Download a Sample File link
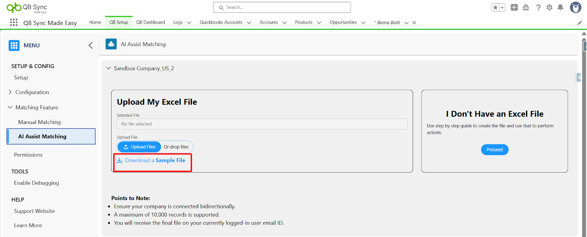The height and width of the screenshot is (237, 587). pos(155,161)
